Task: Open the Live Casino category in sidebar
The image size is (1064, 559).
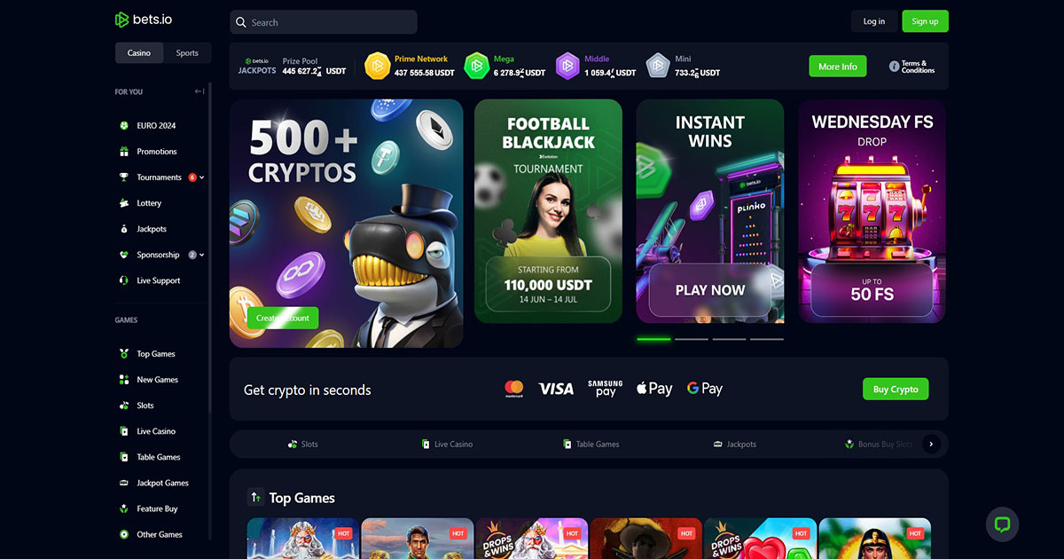Action: pyautogui.click(x=156, y=431)
